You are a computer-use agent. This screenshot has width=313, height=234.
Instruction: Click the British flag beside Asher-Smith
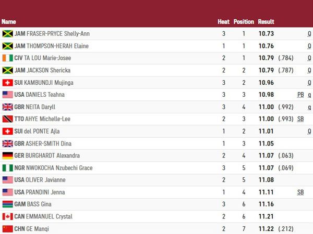pyautogui.click(x=7, y=144)
